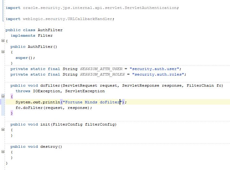Collapse the doFilter method fold marker
Viewport: 230px width, 170px height.
3,96
